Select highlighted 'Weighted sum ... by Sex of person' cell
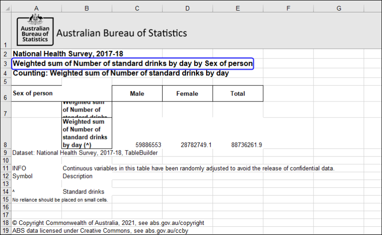 [x=133, y=63]
